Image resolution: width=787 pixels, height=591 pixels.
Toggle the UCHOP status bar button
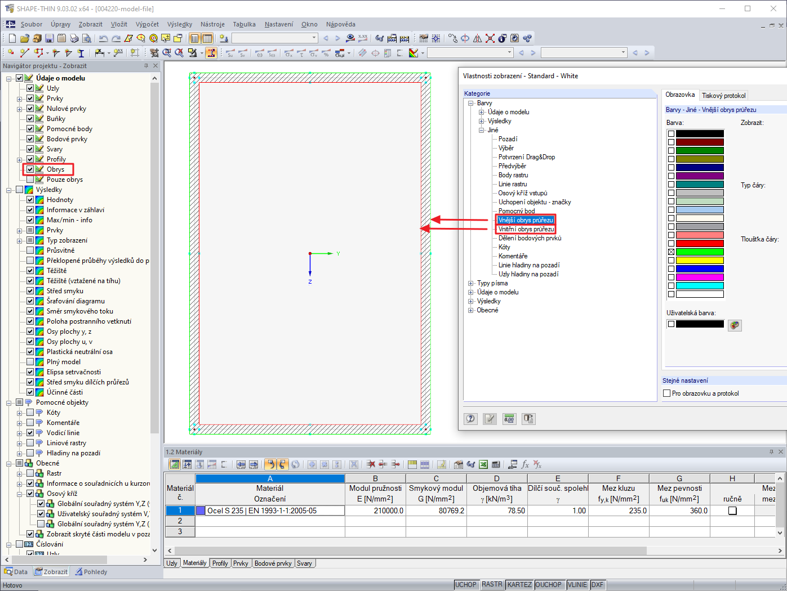(x=466, y=585)
